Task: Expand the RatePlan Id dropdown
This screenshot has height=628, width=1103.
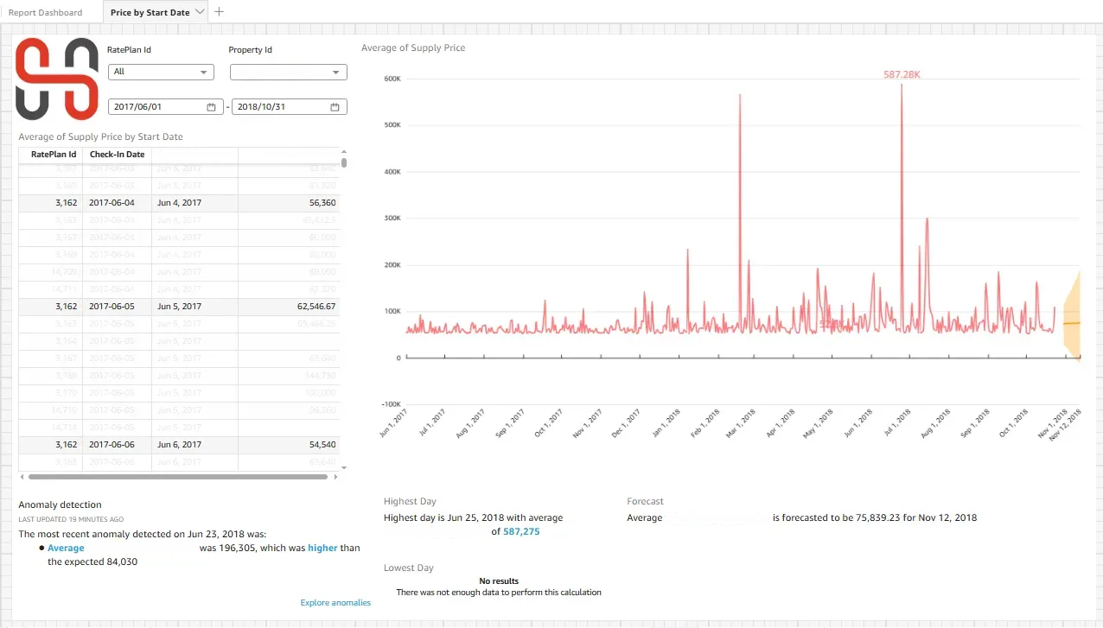Action: (162, 73)
